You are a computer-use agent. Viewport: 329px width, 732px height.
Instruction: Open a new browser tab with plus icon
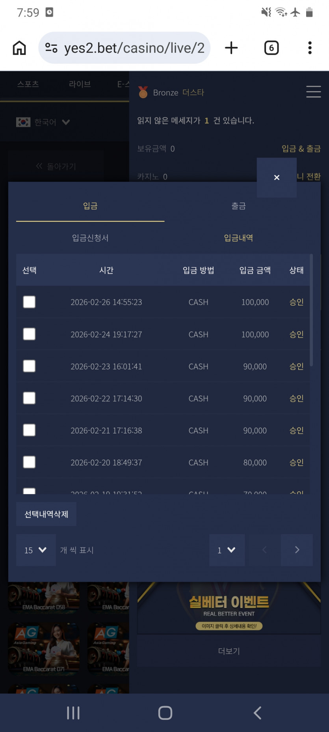point(231,48)
